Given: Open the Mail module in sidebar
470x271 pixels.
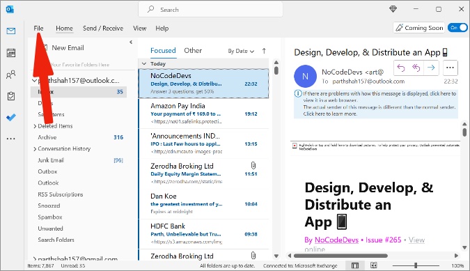Looking at the screenshot, I should coord(11,31).
